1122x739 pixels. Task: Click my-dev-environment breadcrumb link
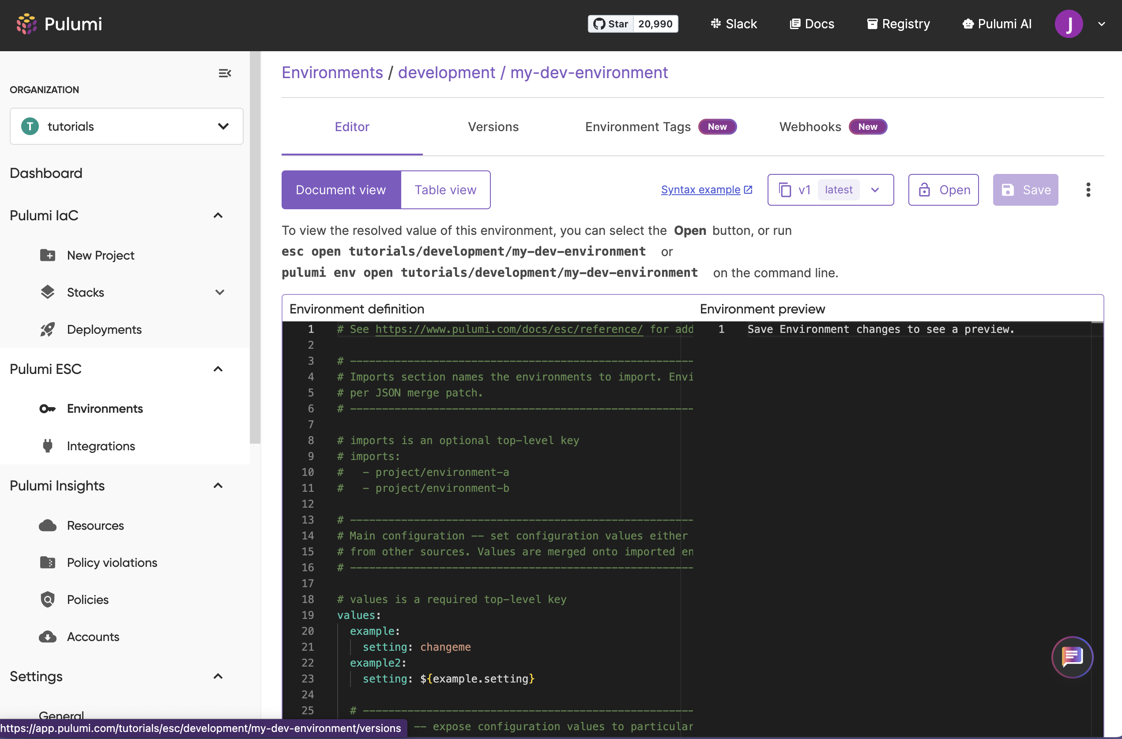[x=589, y=73]
